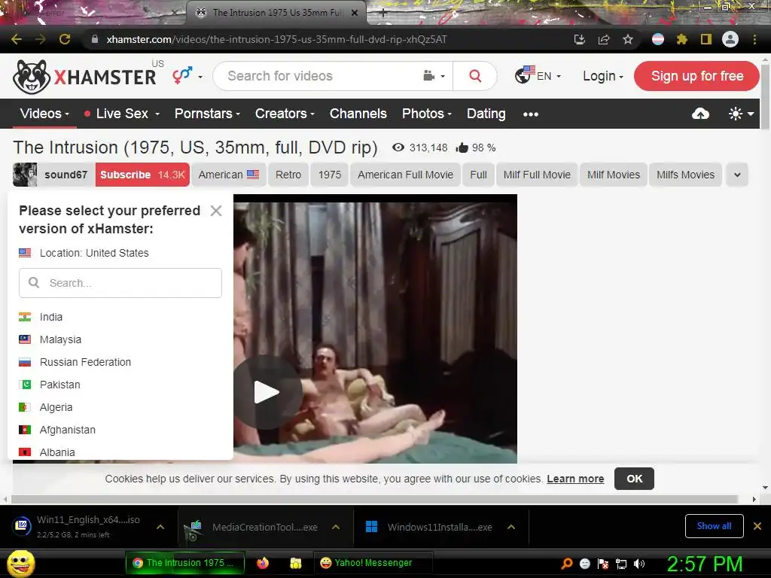
Task: Expand options for Win11_English_x64 iso download
Action: coord(160,527)
